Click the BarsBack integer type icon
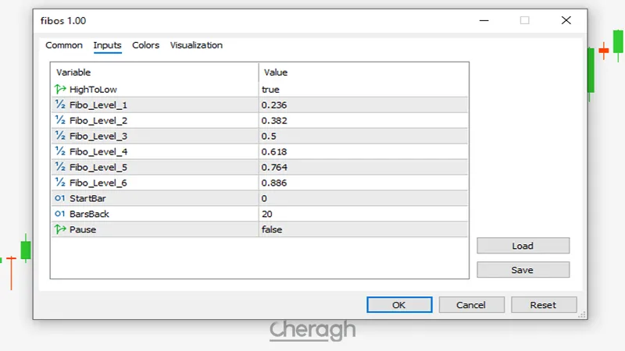 (60, 214)
